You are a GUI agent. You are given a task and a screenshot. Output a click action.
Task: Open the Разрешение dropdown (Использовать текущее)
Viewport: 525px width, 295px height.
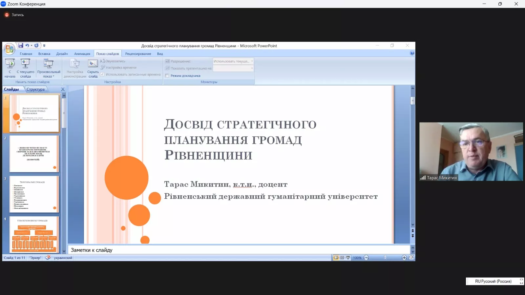pyautogui.click(x=251, y=61)
